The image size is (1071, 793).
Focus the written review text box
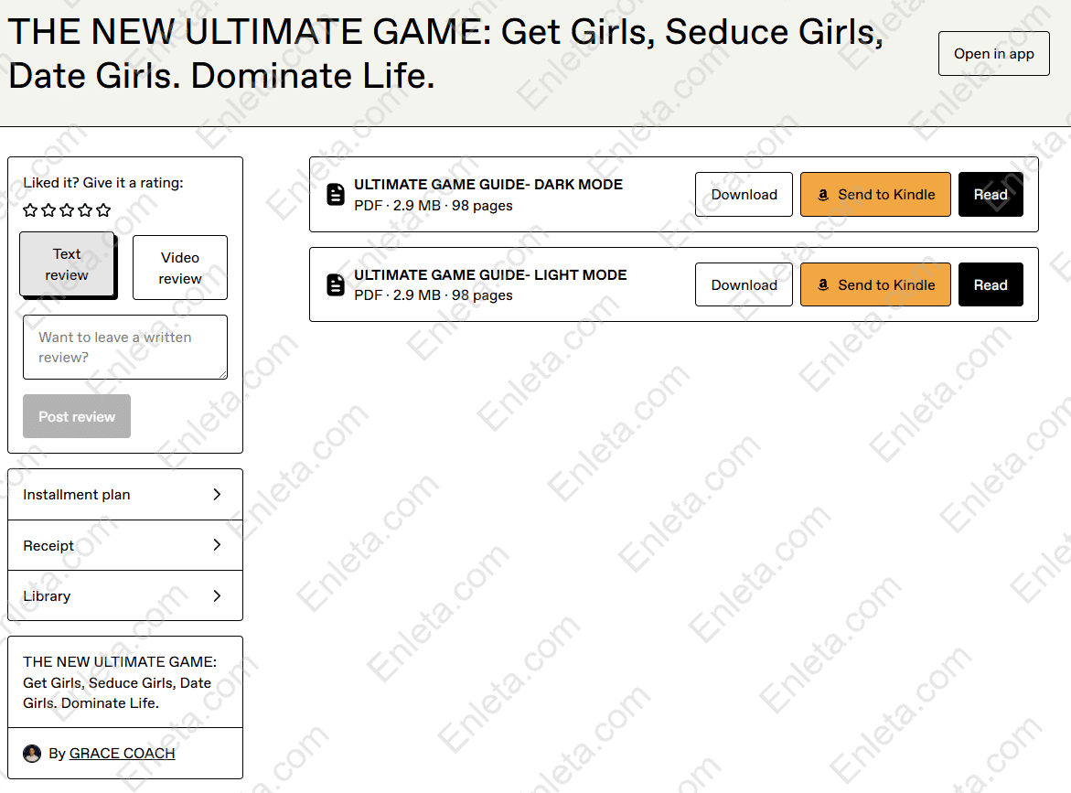[125, 347]
